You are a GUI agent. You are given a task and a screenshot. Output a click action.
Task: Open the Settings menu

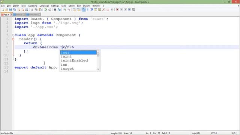[55, 6]
